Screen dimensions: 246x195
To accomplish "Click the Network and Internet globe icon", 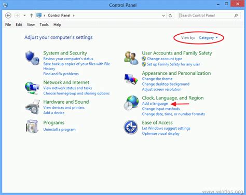I will [x=32, y=88].
